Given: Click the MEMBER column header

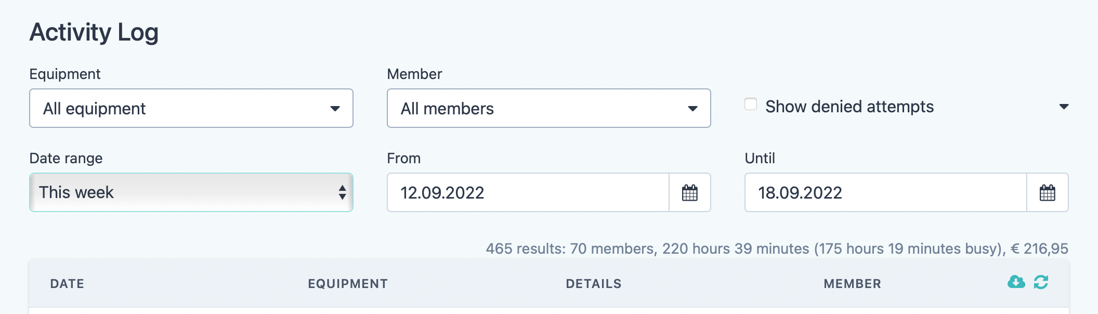Looking at the screenshot, I should 852,283.
